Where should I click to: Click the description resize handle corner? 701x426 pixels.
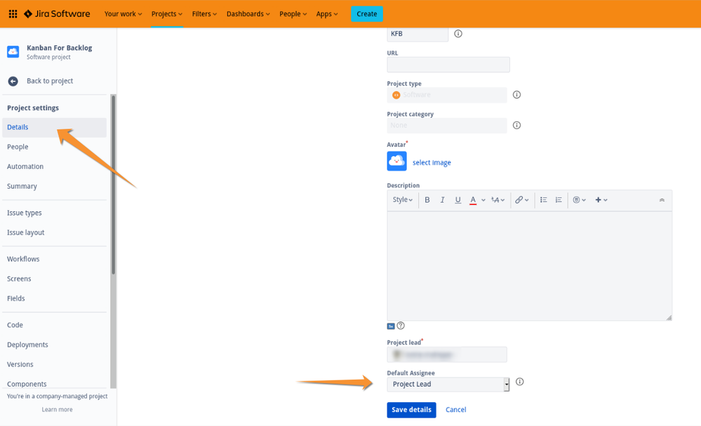tap(669, 317)
